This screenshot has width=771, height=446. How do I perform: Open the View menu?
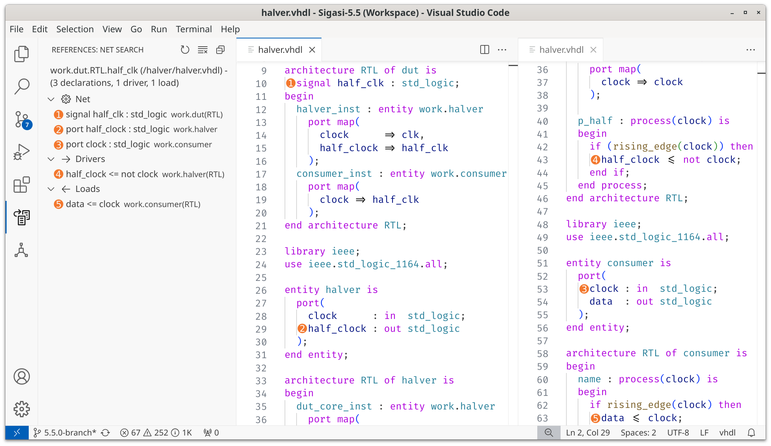click(112, 29)
